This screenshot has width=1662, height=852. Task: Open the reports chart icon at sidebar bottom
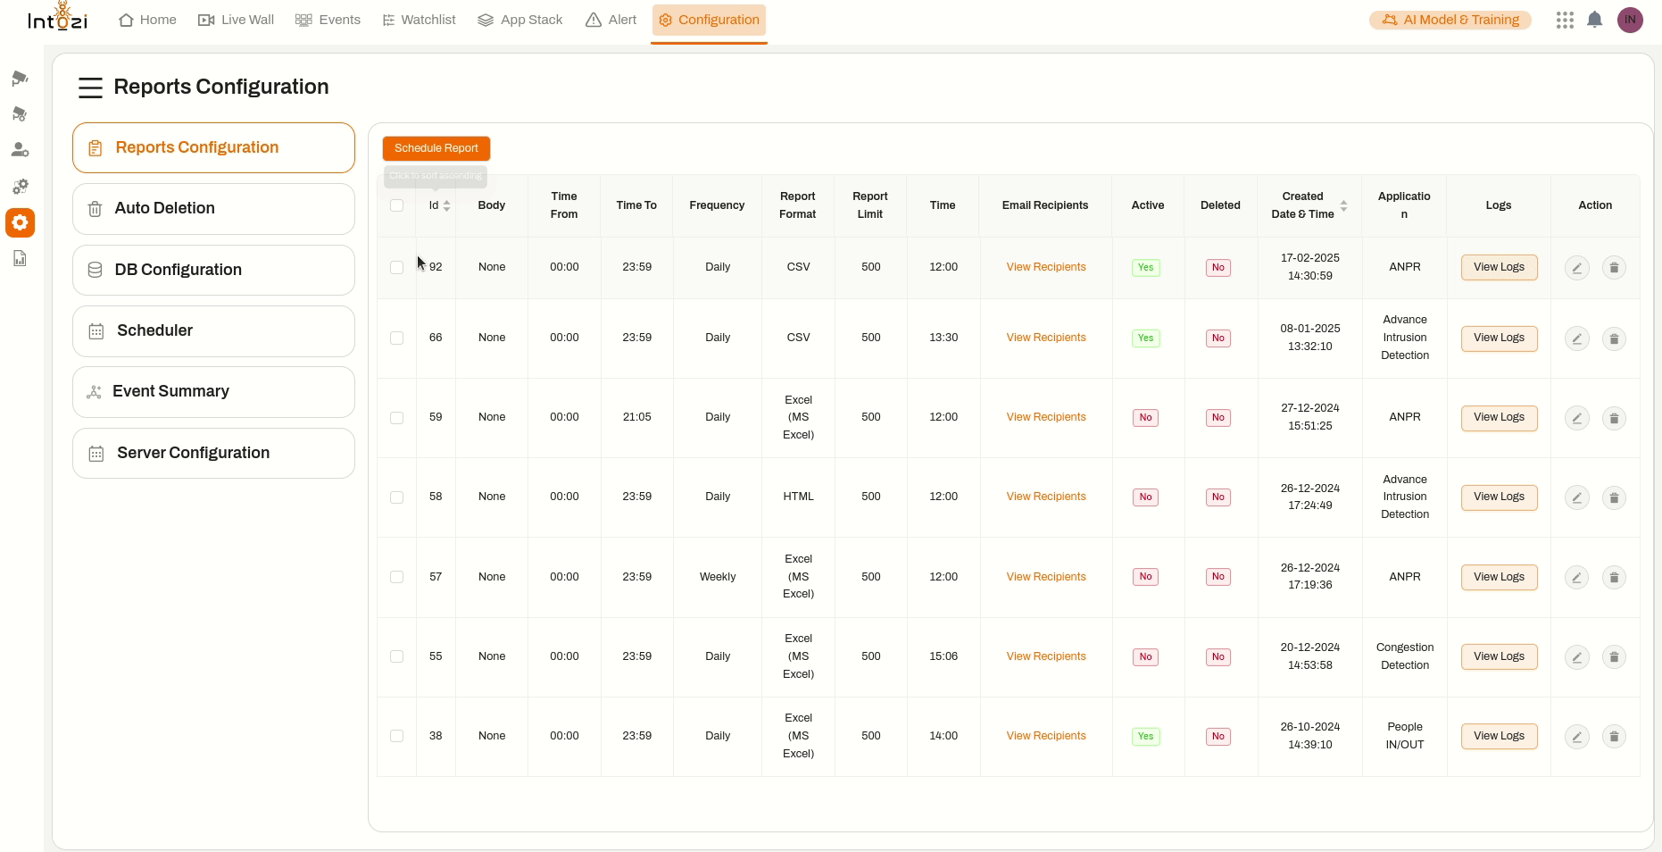point(20,257)
